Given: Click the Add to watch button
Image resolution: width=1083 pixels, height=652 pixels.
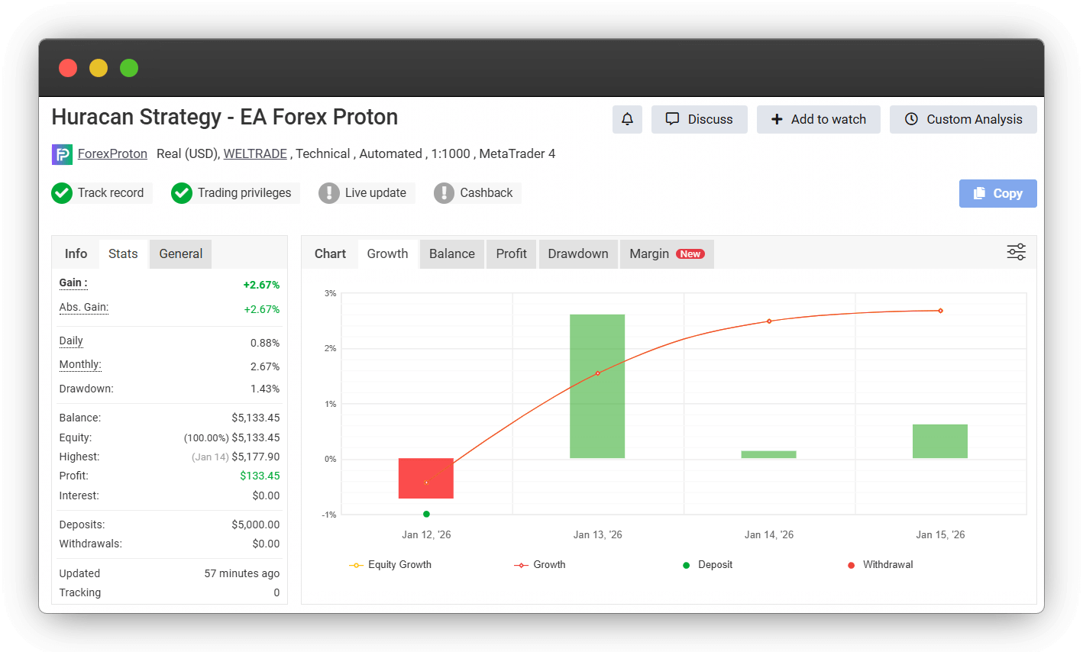Looking at the screenshot, I should 818,119.
